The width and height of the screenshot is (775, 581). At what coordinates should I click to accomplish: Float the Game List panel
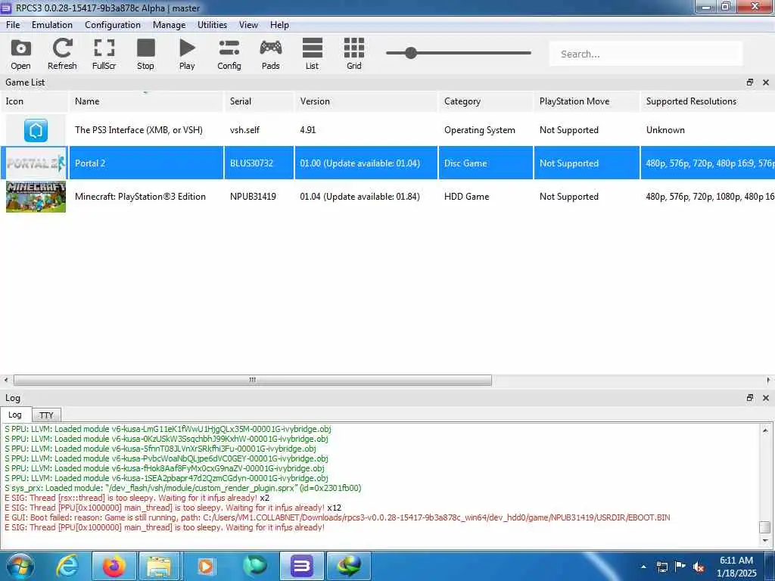coord(750,82)
